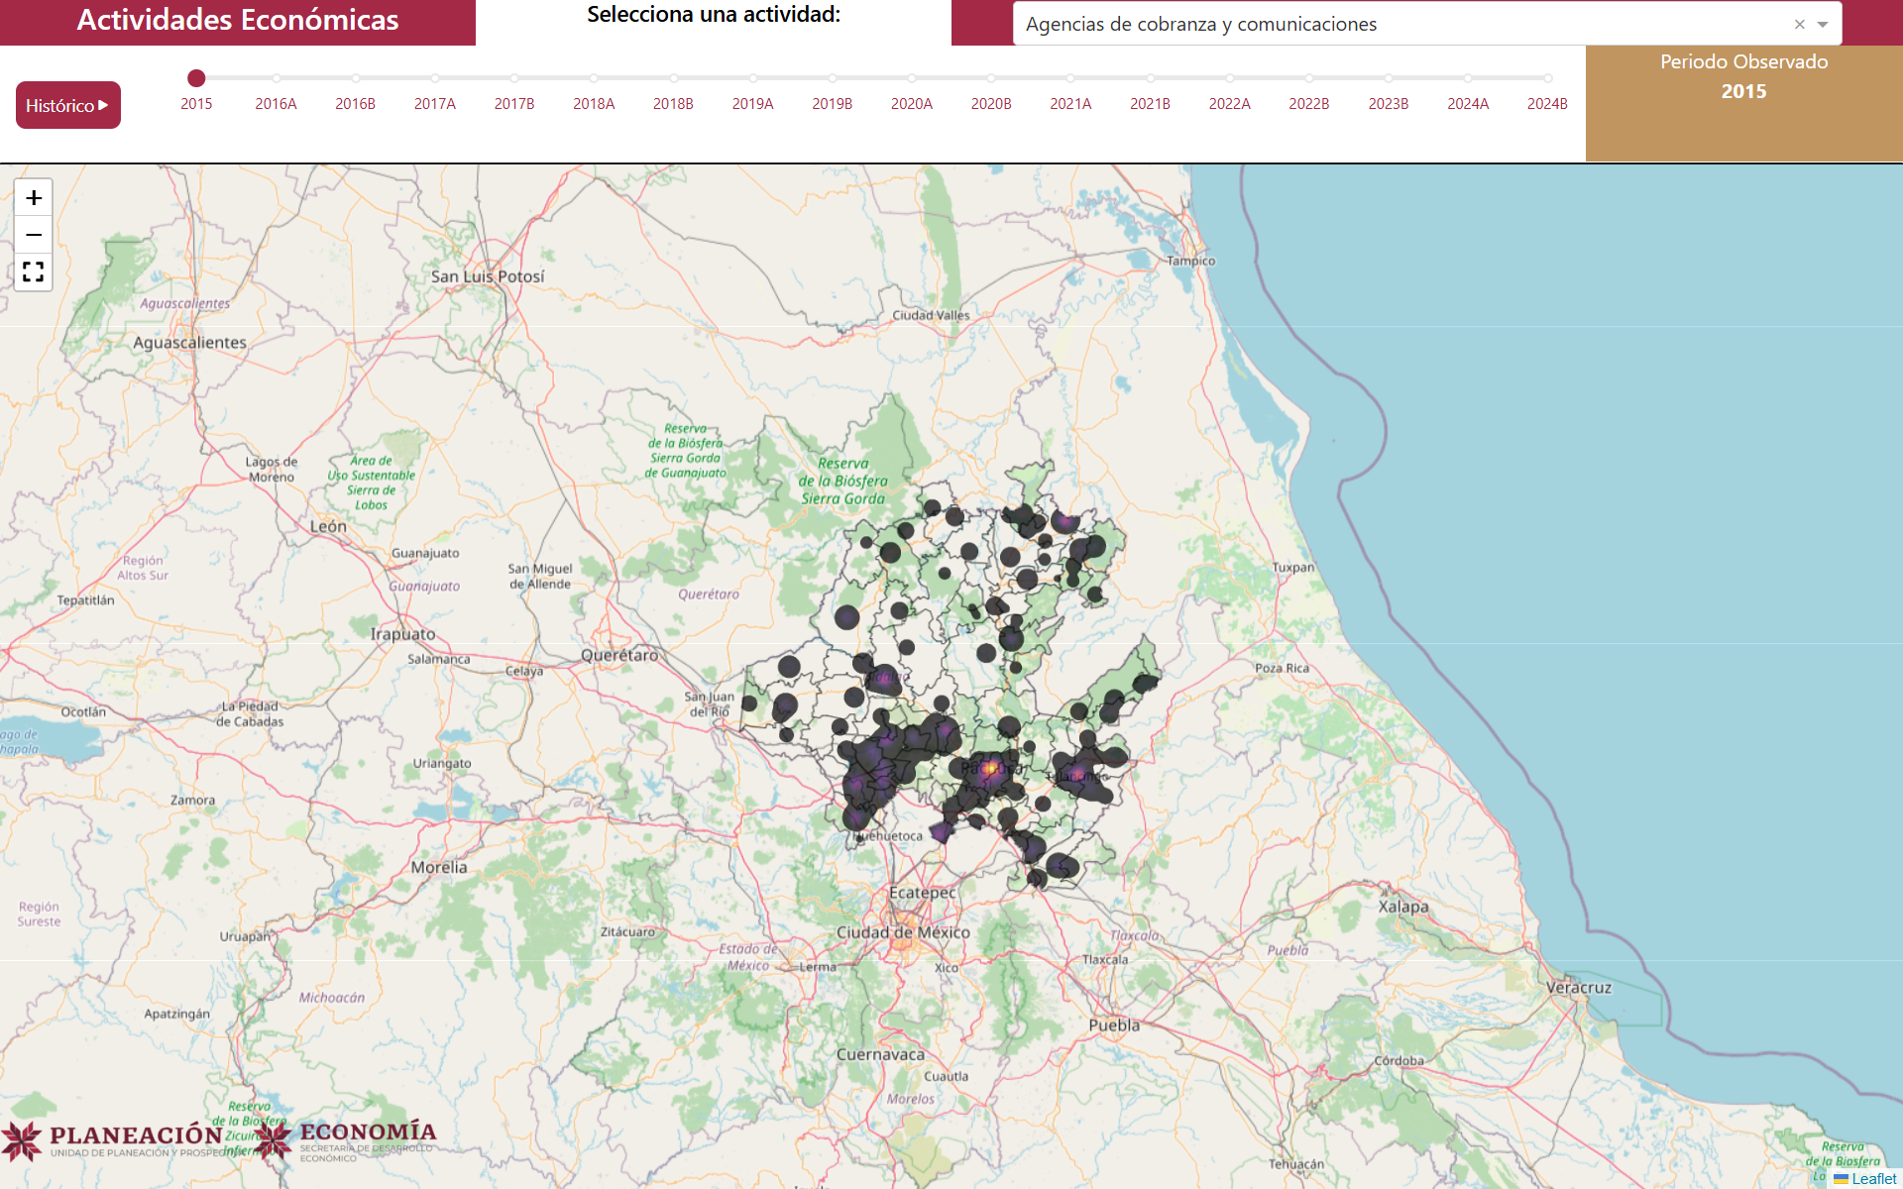Toggle fullscreen map view
1903x1189 pixels.
point(34,271)
